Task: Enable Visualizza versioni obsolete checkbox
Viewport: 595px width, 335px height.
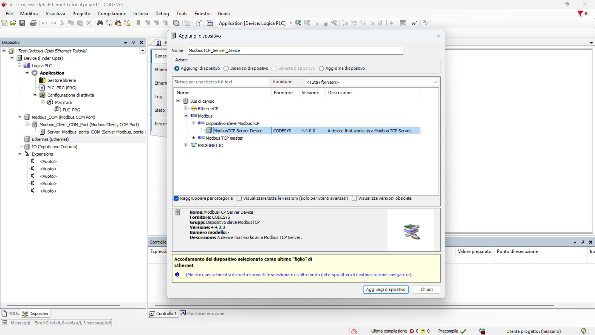Action: click(355, 199)
